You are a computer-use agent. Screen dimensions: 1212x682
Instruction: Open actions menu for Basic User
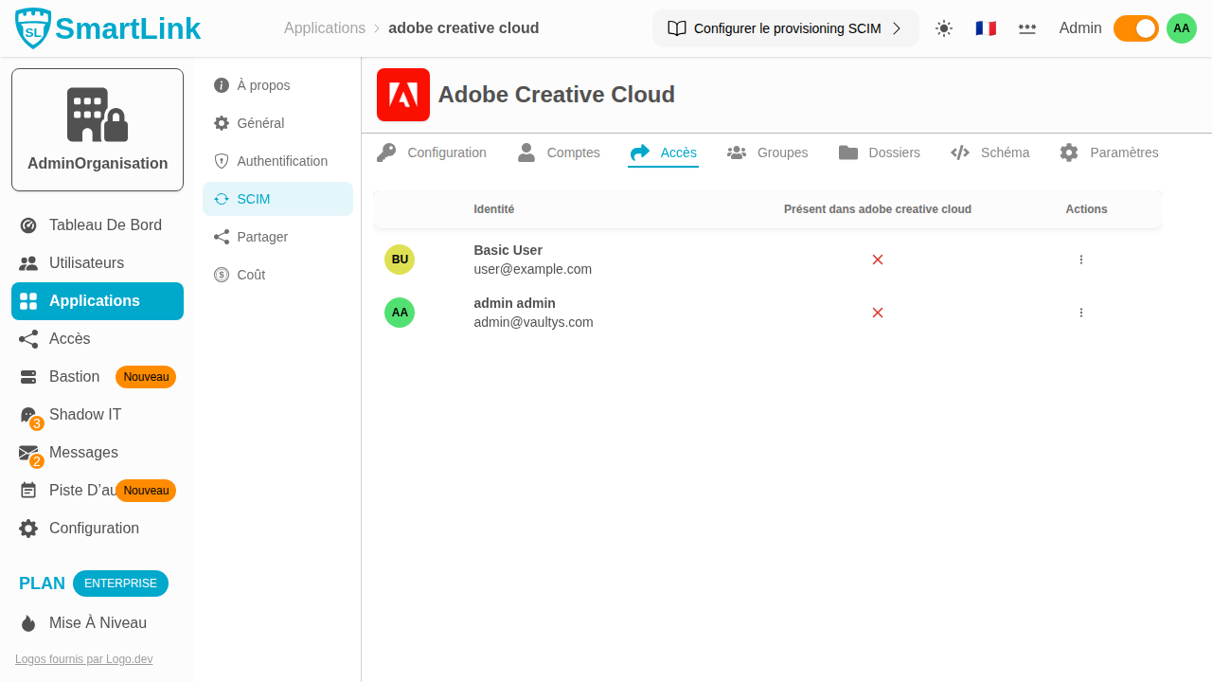click(x=1081, y=260)
